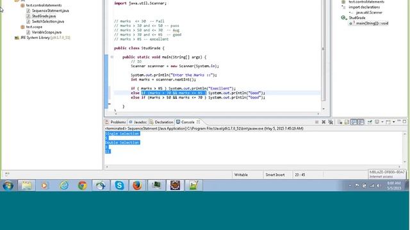The width and height of the screenshot is (410, 230).
Task: Open File Explorer from taskbar
Action: [x=27, y=186]
